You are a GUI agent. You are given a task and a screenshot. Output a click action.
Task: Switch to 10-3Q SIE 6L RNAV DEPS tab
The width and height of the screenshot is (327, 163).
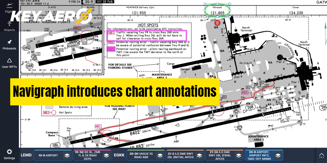[x=92, y=155]
